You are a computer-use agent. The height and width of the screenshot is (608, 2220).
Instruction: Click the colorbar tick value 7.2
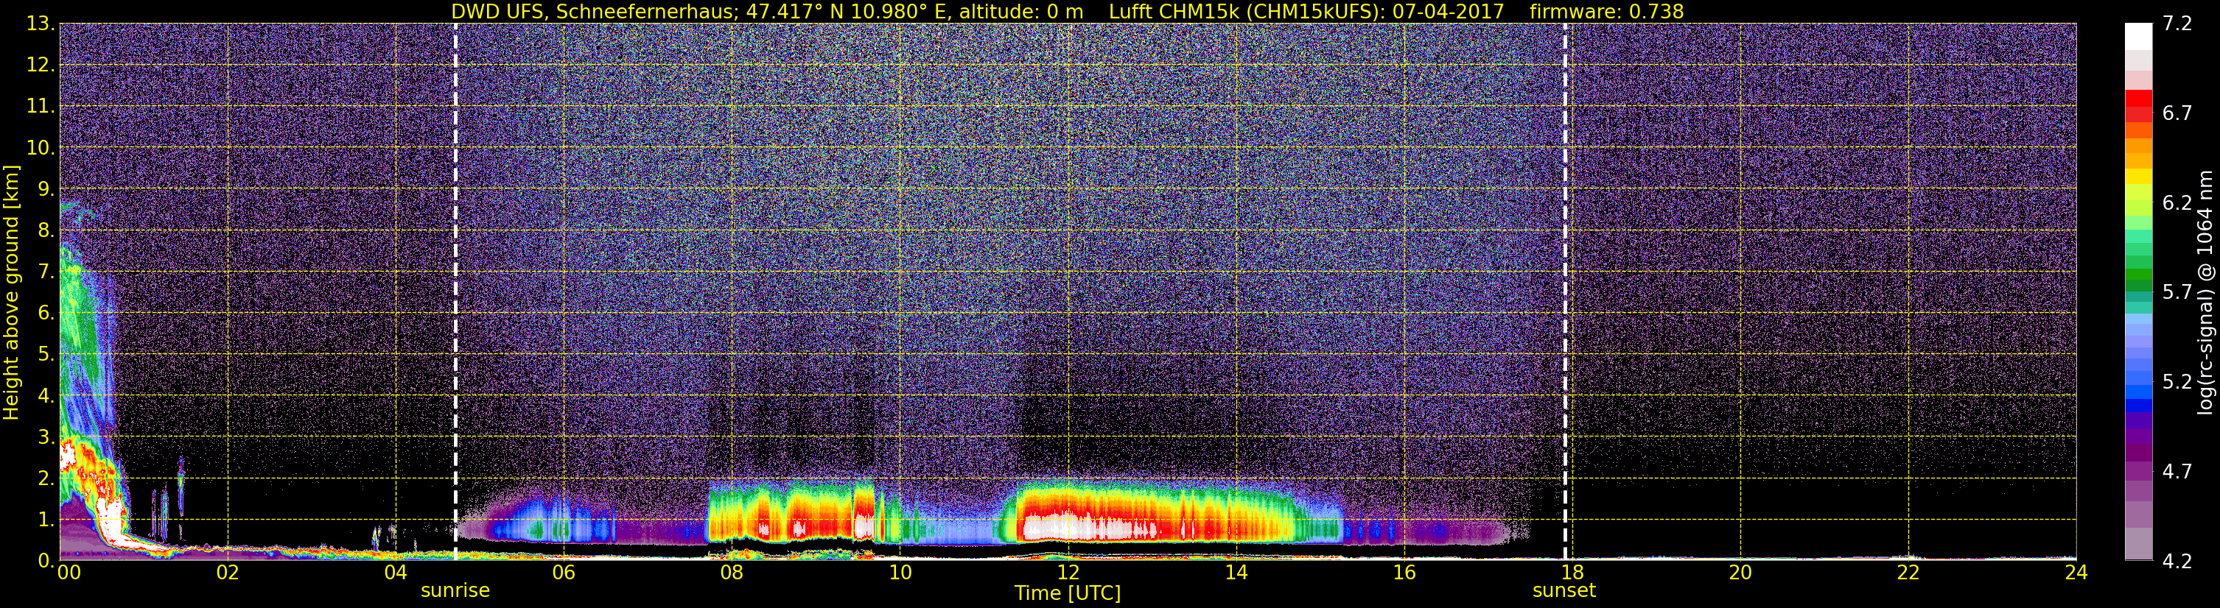coord(2177,24)
